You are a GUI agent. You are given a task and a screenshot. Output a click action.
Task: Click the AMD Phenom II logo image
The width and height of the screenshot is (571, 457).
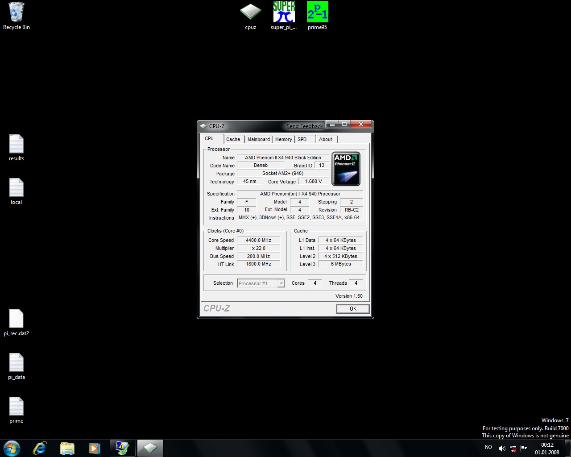pos(346,169)
